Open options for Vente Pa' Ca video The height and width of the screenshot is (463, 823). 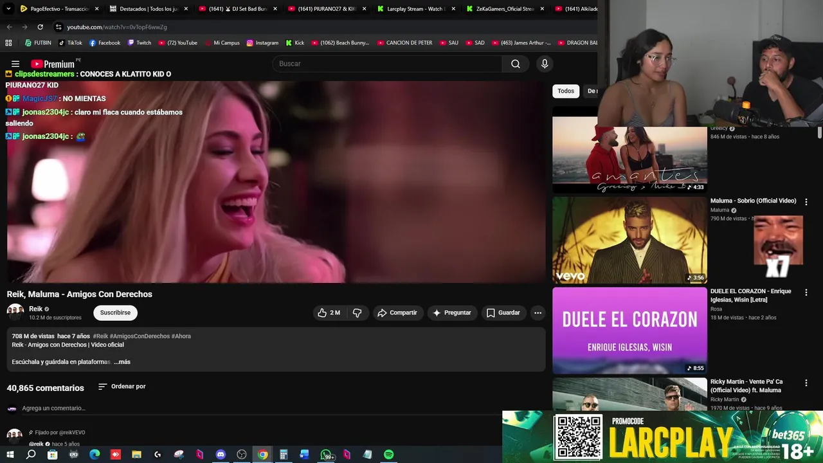806,383
